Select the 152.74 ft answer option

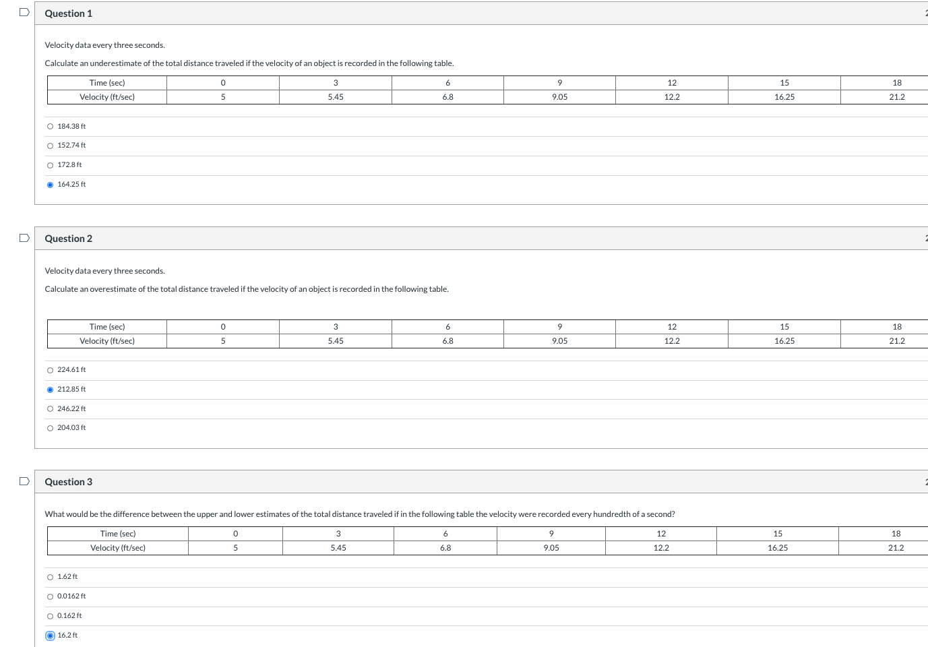[50, 145]
